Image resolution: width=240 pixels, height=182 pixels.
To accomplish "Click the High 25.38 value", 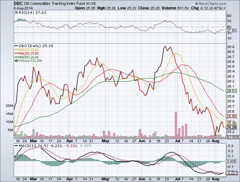I will coord(106,8).
